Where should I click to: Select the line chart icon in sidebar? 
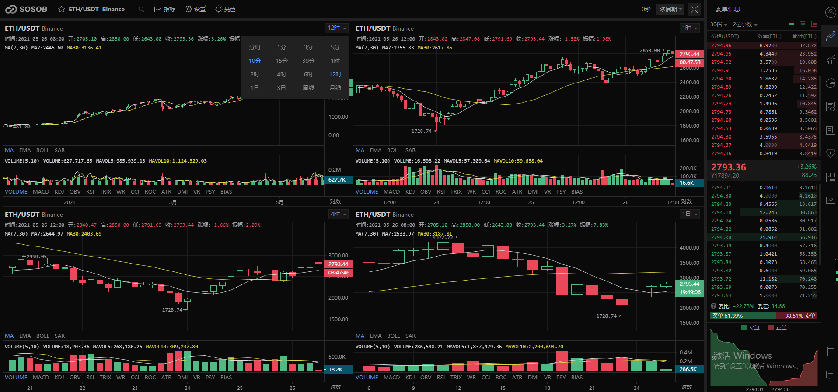pyautogui.click(x=830, y=36)
